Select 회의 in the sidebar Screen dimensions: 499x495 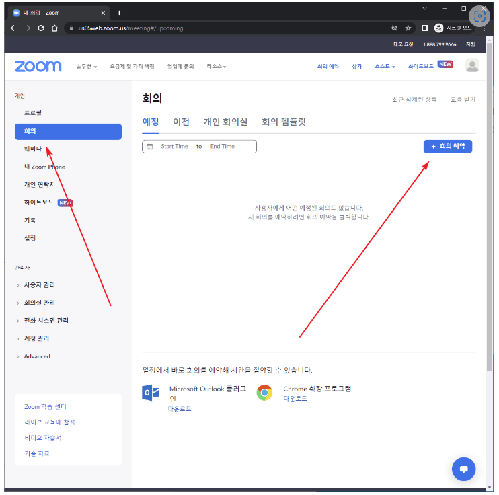point(68,131)
